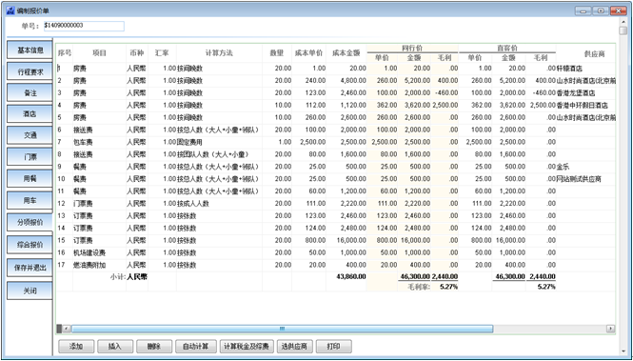Switch to the 行程要求 section
Viewport: 633px width, 361px height.
[x=30, y=71]
